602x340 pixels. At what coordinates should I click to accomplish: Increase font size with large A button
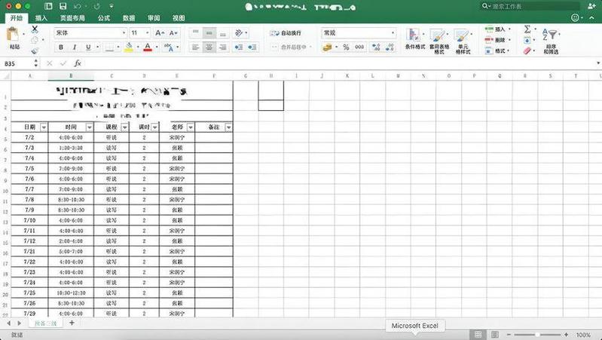click(160, 33)
